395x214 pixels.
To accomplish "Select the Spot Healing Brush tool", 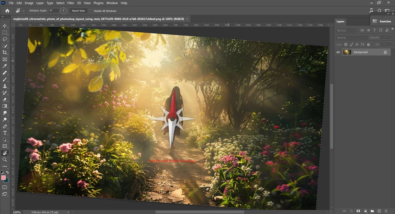I will (x=5, y=73).
